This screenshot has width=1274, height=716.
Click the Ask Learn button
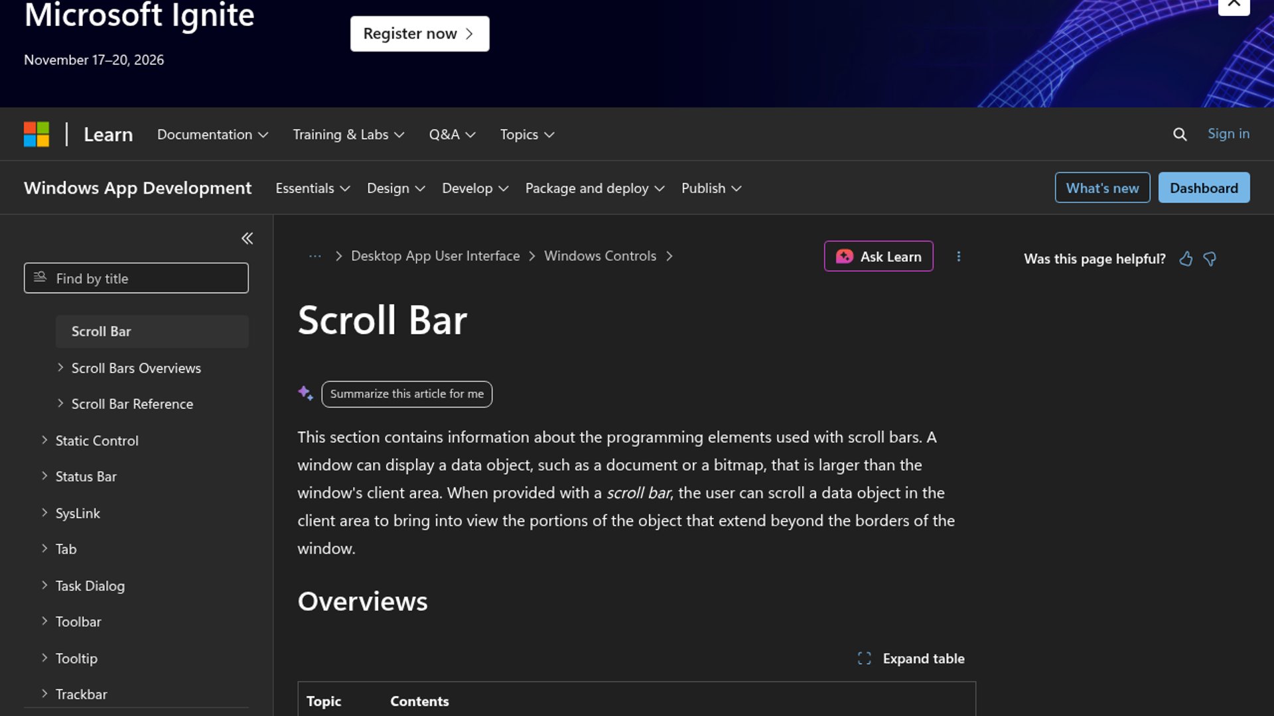[879, 257]
